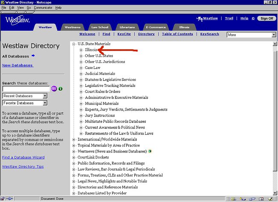The width and height of the screenshot is (278, 202).
Task: Click green globe icon beside Westnews databases
Action: pyautogui.click(x=150, y=151)
